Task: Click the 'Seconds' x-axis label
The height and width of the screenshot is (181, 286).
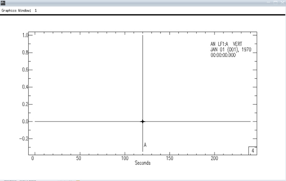Action: [143, 163]
